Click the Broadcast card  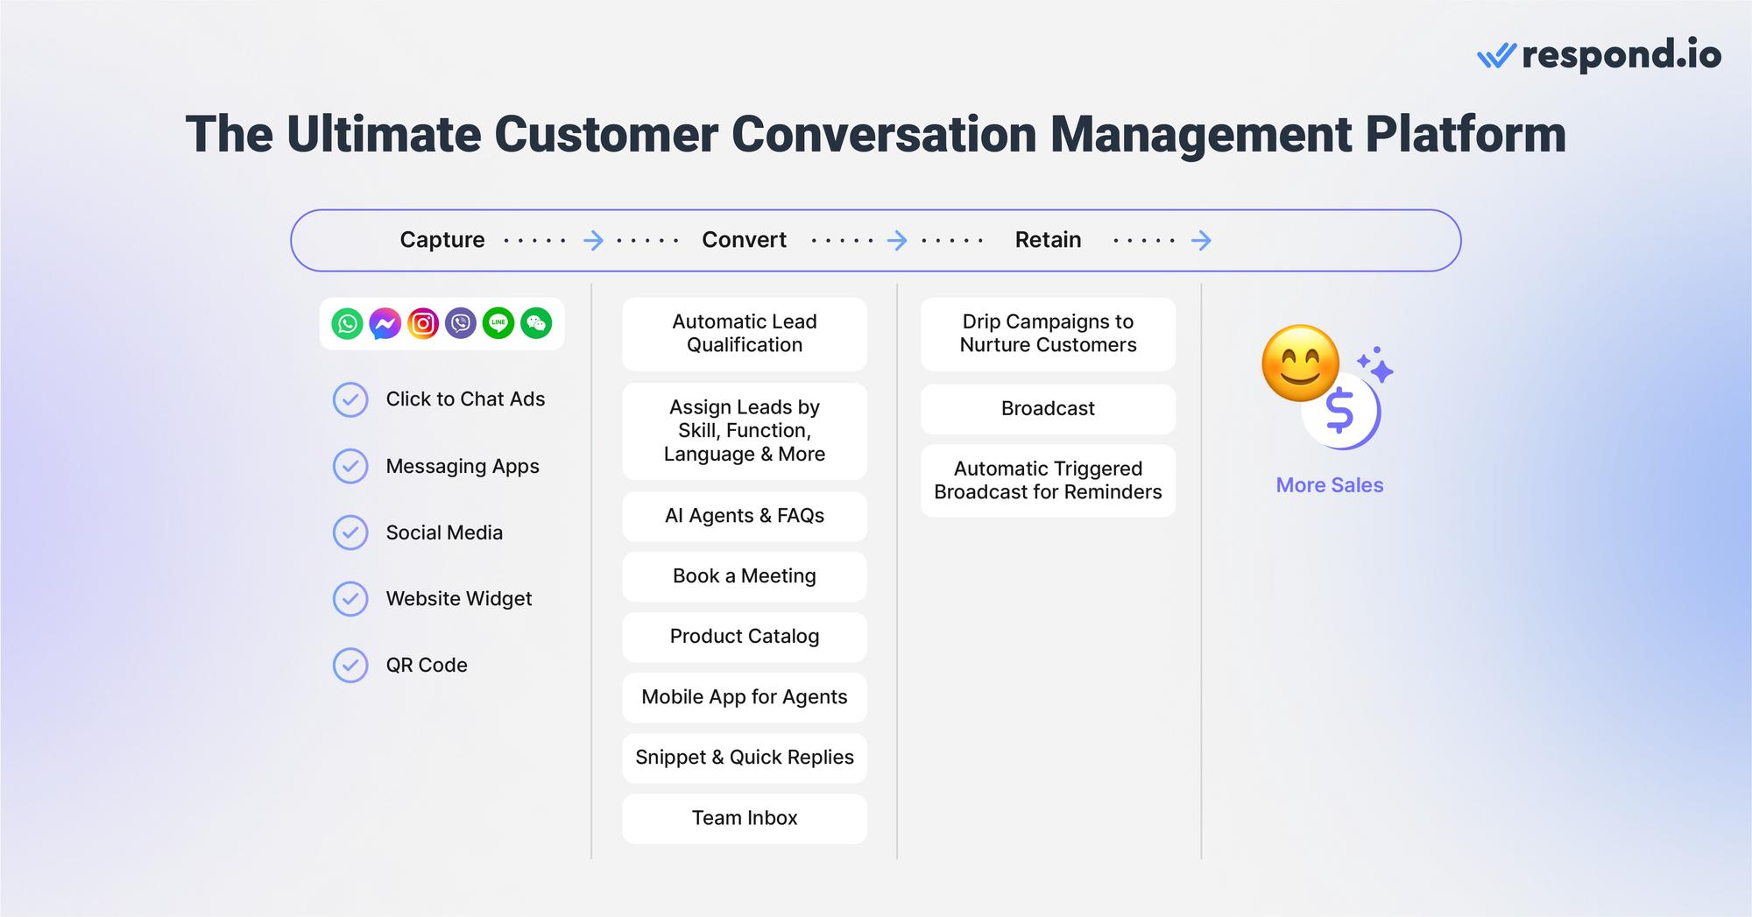(x=1048, y=409)
